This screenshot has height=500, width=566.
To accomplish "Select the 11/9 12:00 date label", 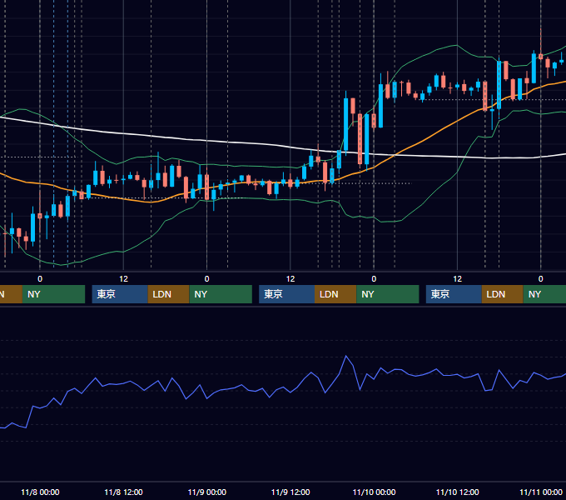I will pyautogui.click(x=290, y=492).
